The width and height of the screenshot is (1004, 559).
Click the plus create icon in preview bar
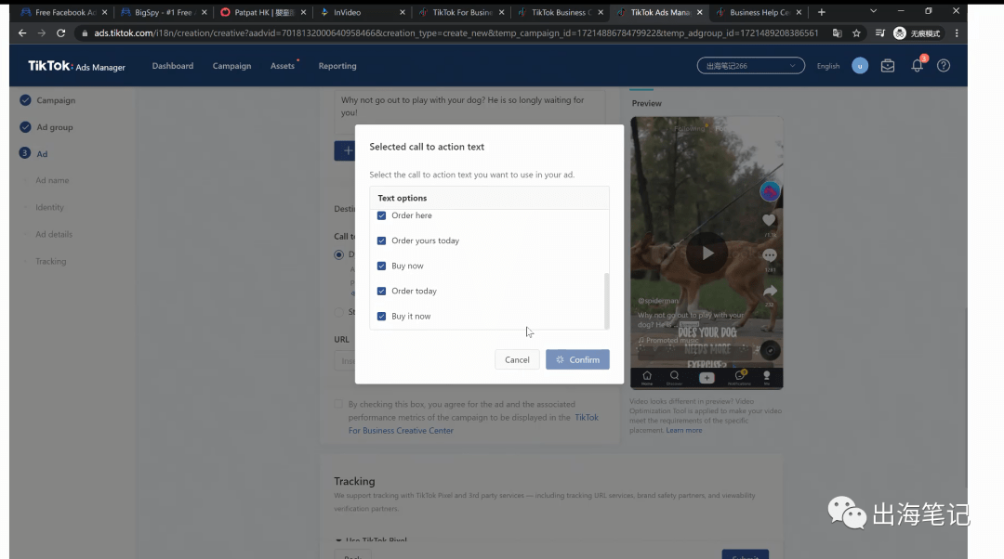(707, 378)
